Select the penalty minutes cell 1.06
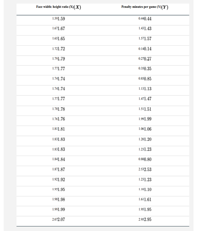Screen dimensions: 214x231 [x=145, y=129]
